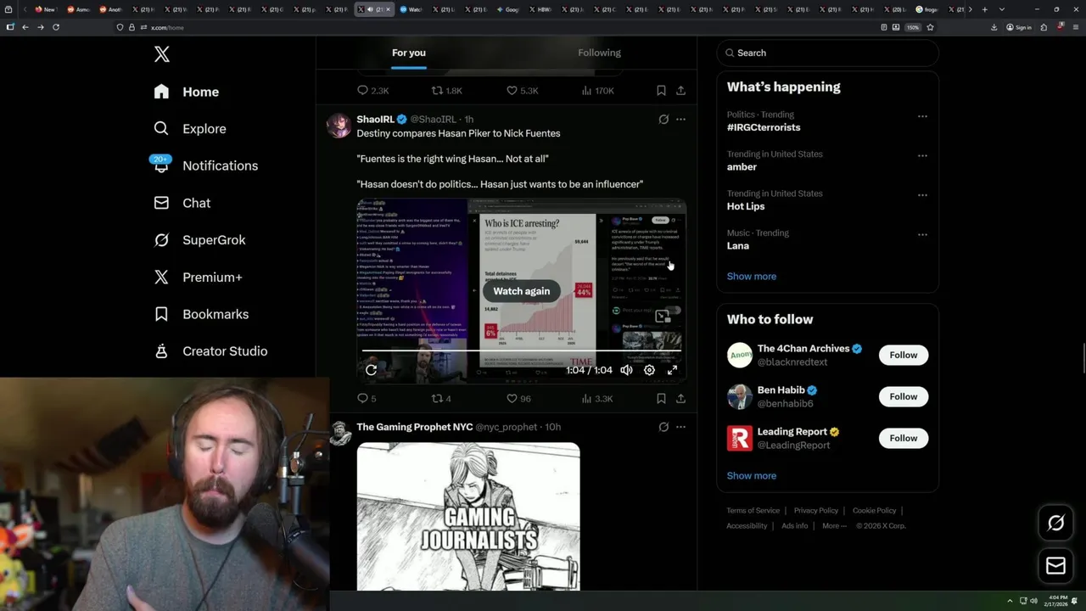This screenshot has height=611, width=1086.
Task: Click the Search input field
Action: click(x=828, y=53)
